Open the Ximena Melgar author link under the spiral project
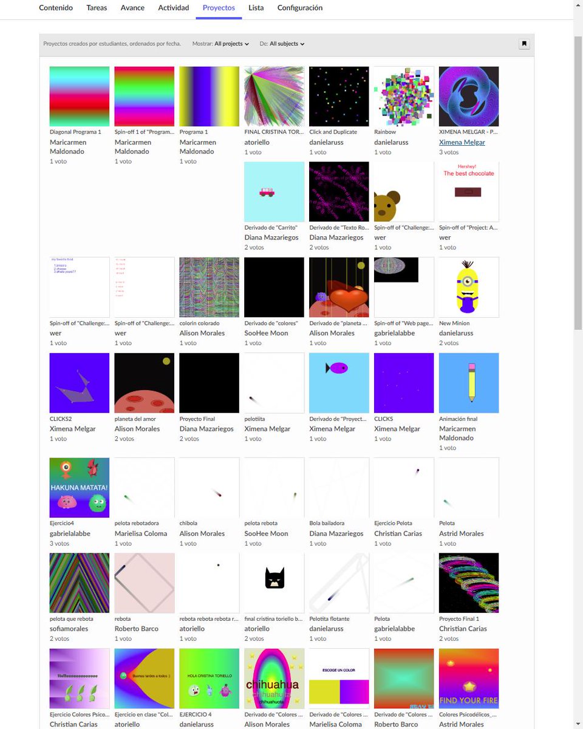The width and height of the screenshot is (583, 729). (x=462, y=142)
